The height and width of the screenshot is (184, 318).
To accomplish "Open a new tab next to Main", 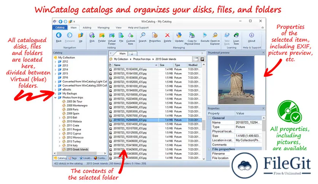I will point(132,54).
